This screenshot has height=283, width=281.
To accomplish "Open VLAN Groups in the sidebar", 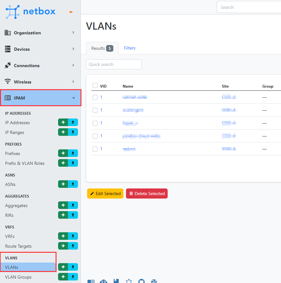I will click(18, 277).
